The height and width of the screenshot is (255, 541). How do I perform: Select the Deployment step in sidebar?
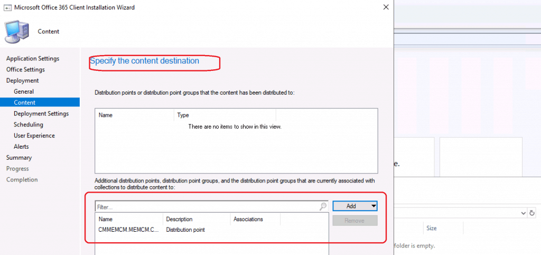[x=22, y=80]
